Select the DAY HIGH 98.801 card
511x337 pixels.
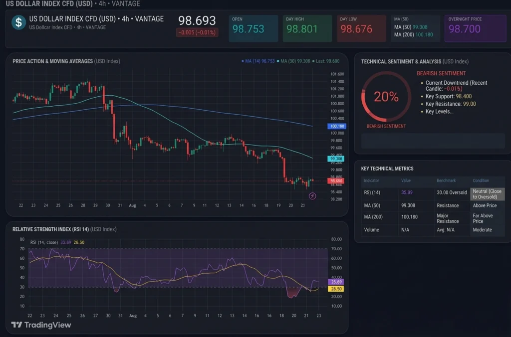pyautogui.click(x=307, y=28)
